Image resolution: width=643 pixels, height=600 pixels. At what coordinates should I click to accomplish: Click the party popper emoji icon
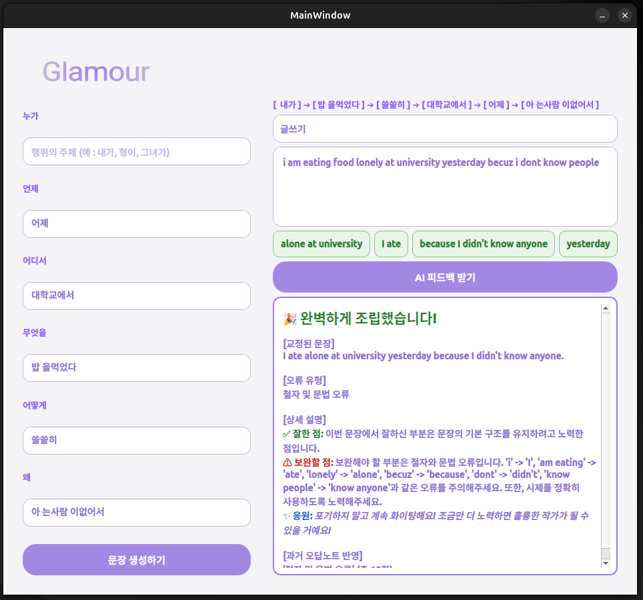290,319
